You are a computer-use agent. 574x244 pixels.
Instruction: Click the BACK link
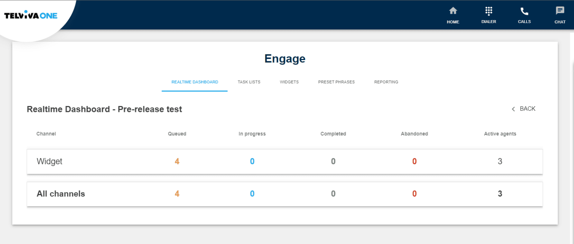[x=527, y=109]
